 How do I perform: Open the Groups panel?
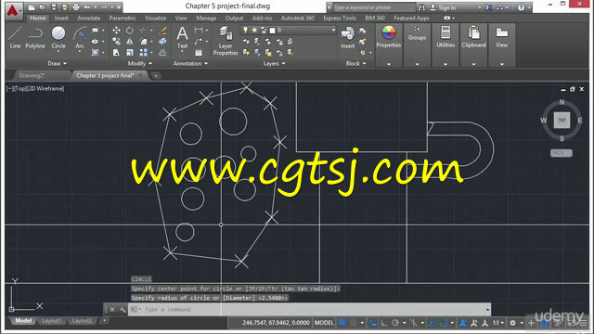coord(417,33)
